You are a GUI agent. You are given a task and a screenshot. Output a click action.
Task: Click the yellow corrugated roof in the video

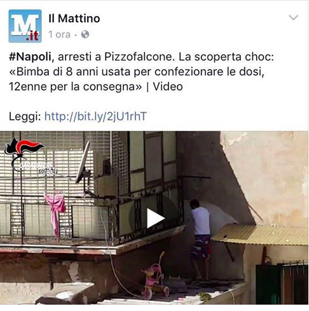pyautogui.click(x=260, y=235)
